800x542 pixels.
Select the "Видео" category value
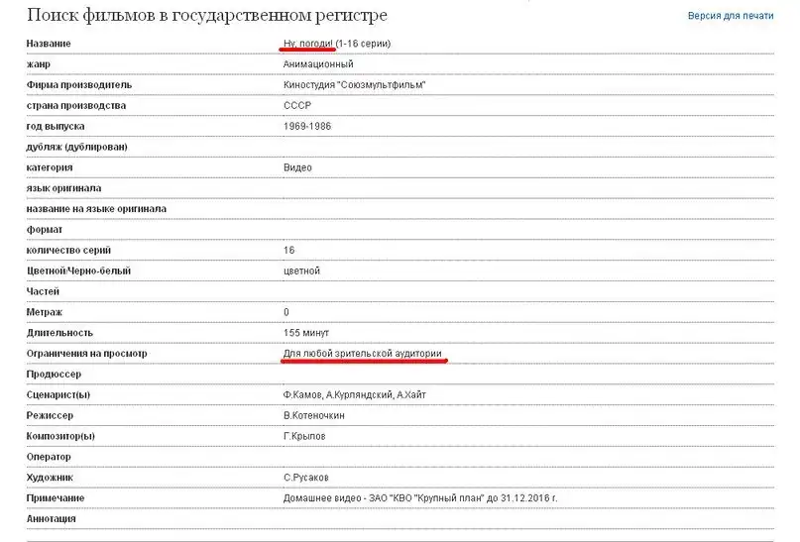pyautogui.click(x=297, y=167)
